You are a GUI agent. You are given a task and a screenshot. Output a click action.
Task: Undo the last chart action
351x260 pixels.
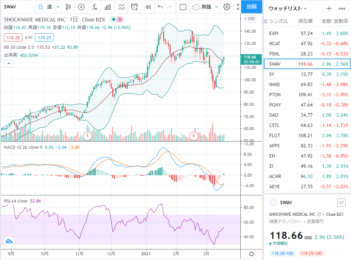(x=160, y=7)
